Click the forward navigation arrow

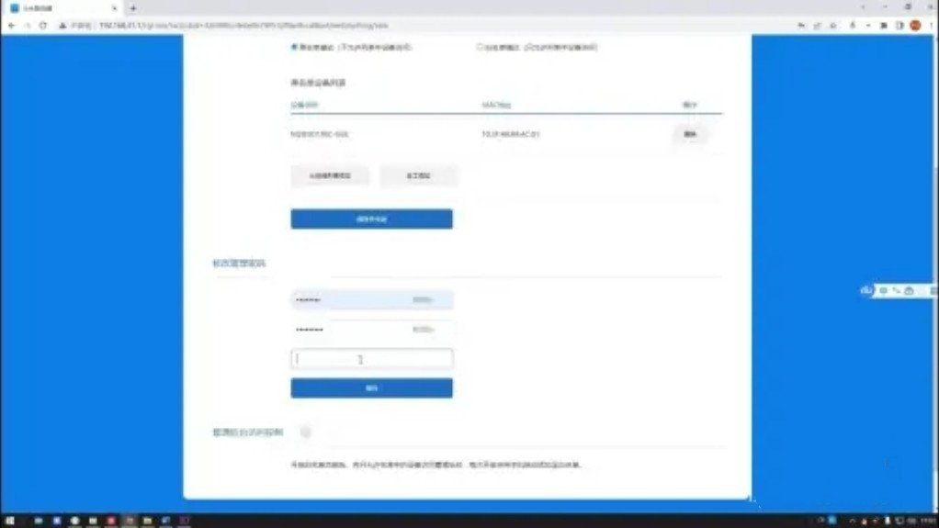click(x=27, y=26)
